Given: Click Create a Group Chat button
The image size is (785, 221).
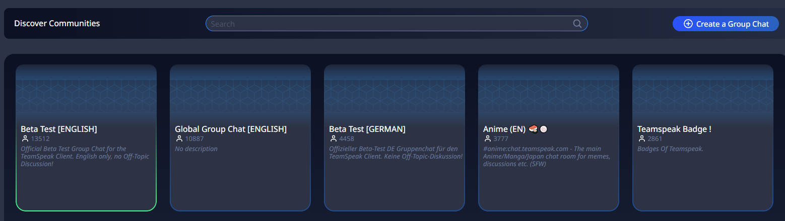Looking at the screenshot, I should 726,24.
